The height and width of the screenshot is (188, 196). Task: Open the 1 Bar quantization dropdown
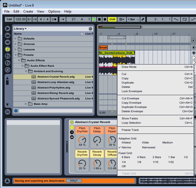[133, 19]
